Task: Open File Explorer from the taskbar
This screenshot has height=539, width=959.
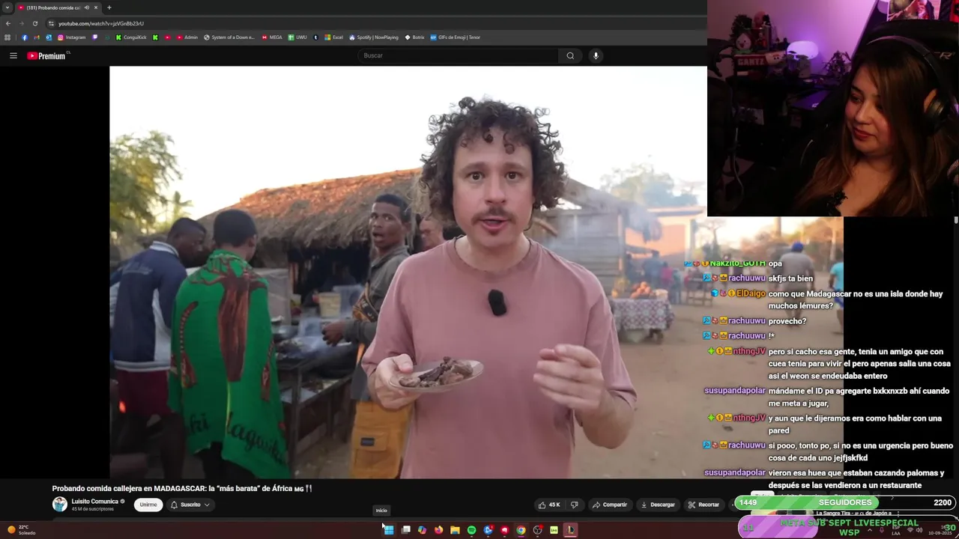Action: pyautogui.click(x=455, y=530)
